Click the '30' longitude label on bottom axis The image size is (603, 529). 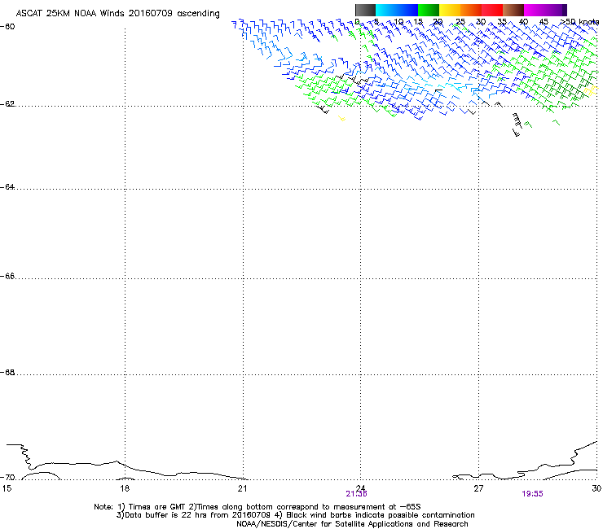click(596, 488)
